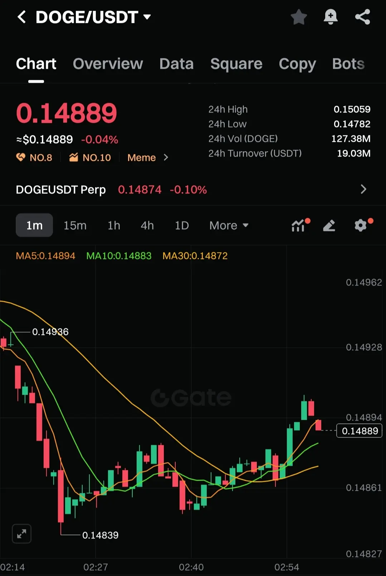This screenshot has width=386, height=576.
Task: Tap the 02:27 time axis label
Action: [x=96, y=567]
